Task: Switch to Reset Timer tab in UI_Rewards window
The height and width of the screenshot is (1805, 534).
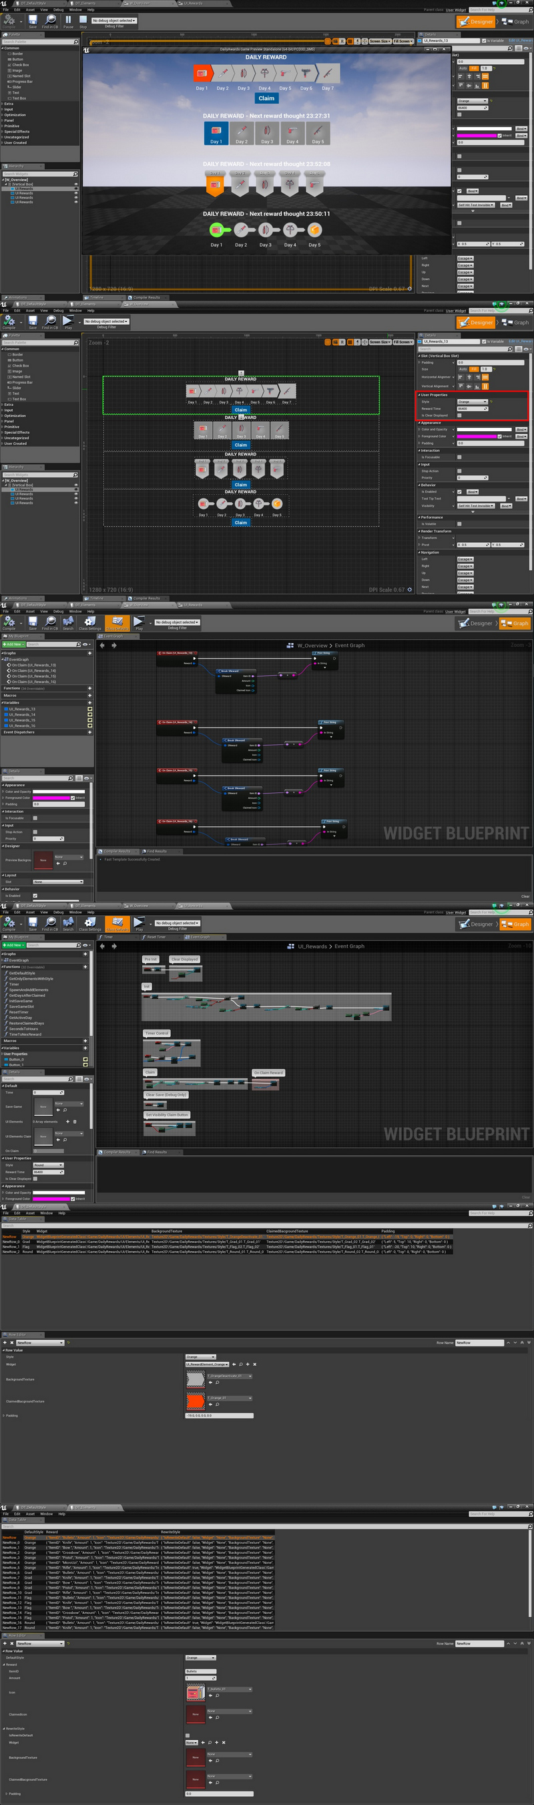Action: [x=156, y=937]
